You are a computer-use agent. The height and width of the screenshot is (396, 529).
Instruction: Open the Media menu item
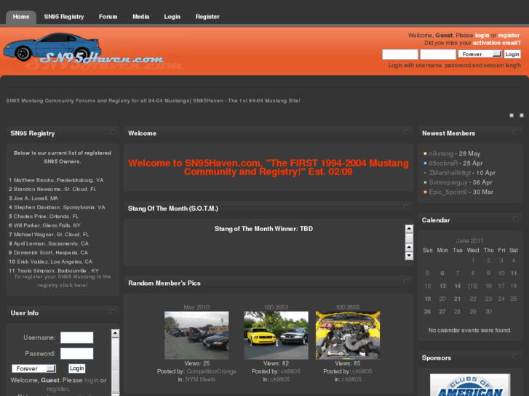pos(140,17)
